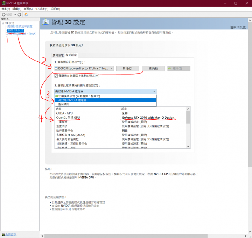
Task: Click the NVIDIA Control Panel title icon
Action: (x=3, y=3)
